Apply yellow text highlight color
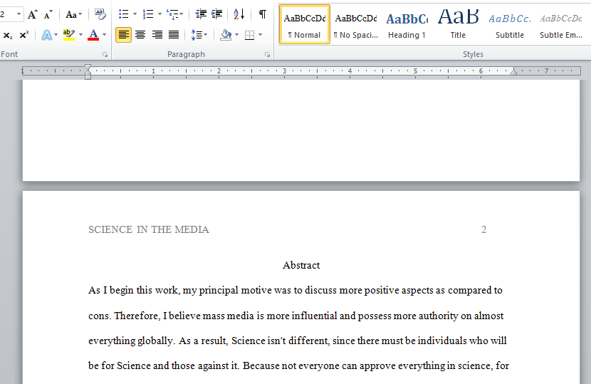The image size is (591, 384). pos(69,35)
